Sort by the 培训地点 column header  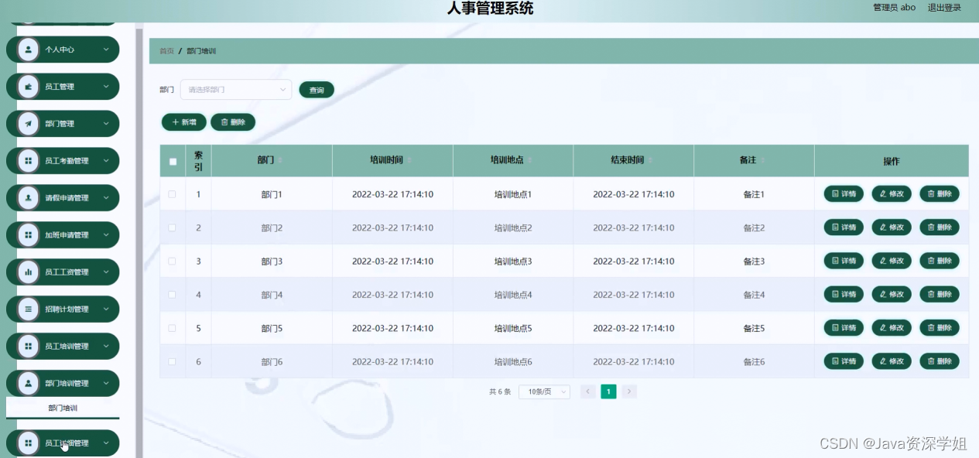pos(513,160)
